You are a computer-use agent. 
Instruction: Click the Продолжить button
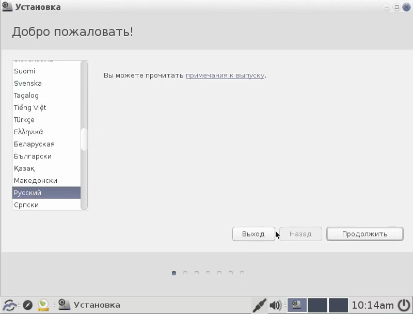pos(365,234)
